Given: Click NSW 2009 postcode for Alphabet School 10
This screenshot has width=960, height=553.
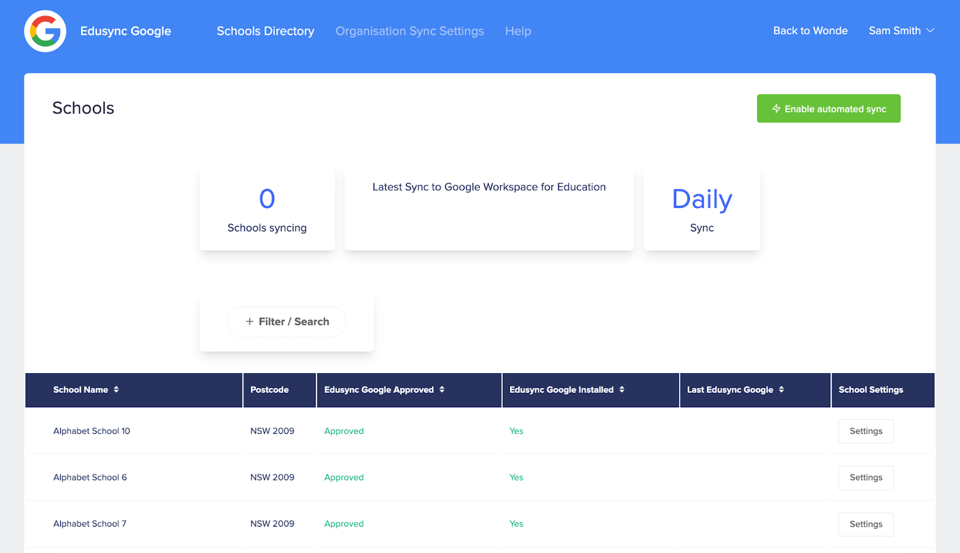Looking at the screenshot, I should [272, 431].
